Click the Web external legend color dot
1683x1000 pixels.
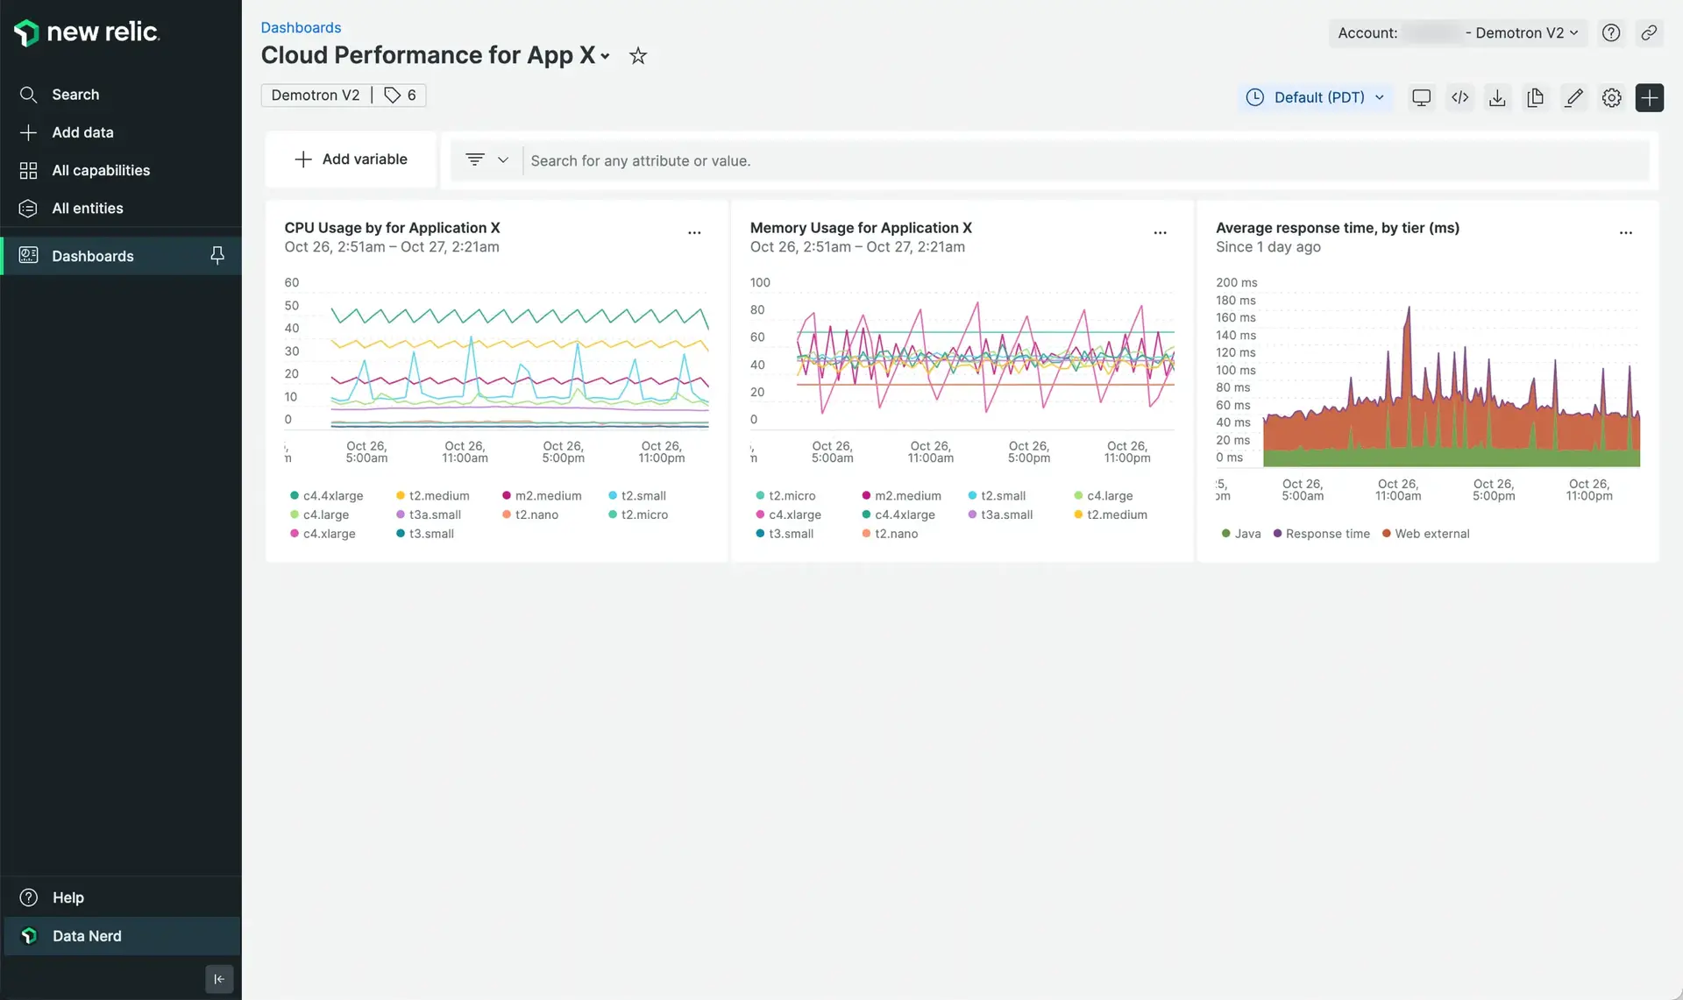click(1387, 534)
